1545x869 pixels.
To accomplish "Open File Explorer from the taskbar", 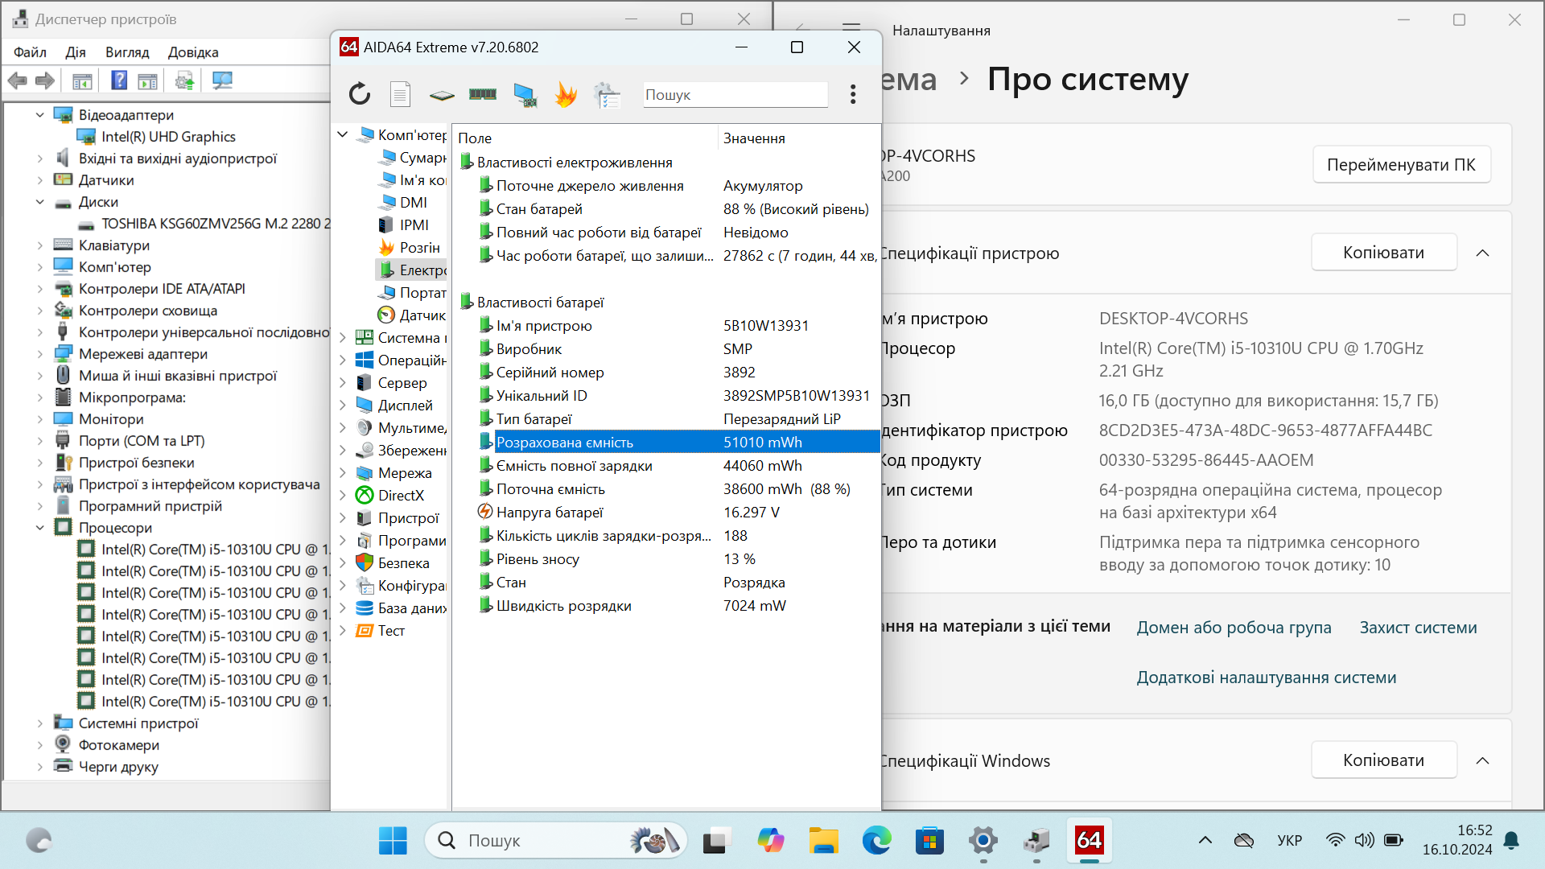I will (x=823, y=841).
